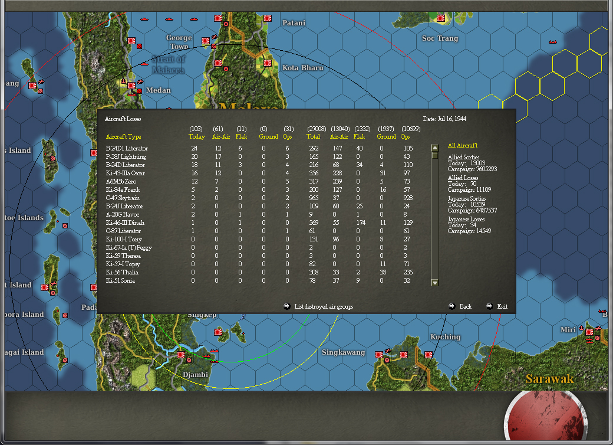Sort by the Today column header
Screen dimensions: 613x445
tap(197, 136)
